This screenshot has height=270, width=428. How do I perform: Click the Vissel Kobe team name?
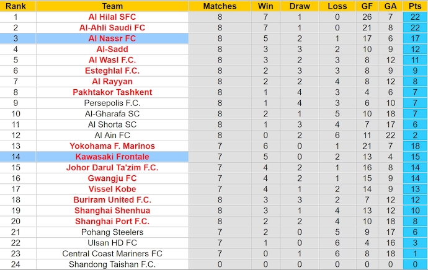(112, 189)
